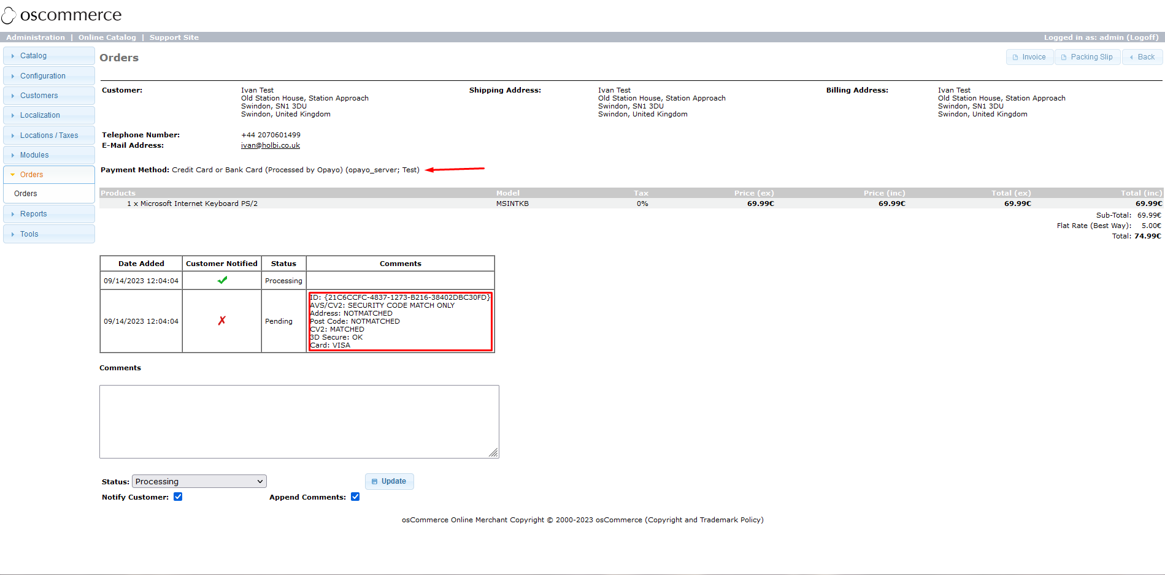Select the Orders sub-item in sidebar
The image size is (1165, 575).
[26, 194]
